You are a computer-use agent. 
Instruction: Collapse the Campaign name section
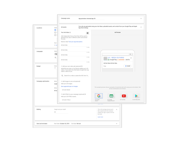click(141, 19)
